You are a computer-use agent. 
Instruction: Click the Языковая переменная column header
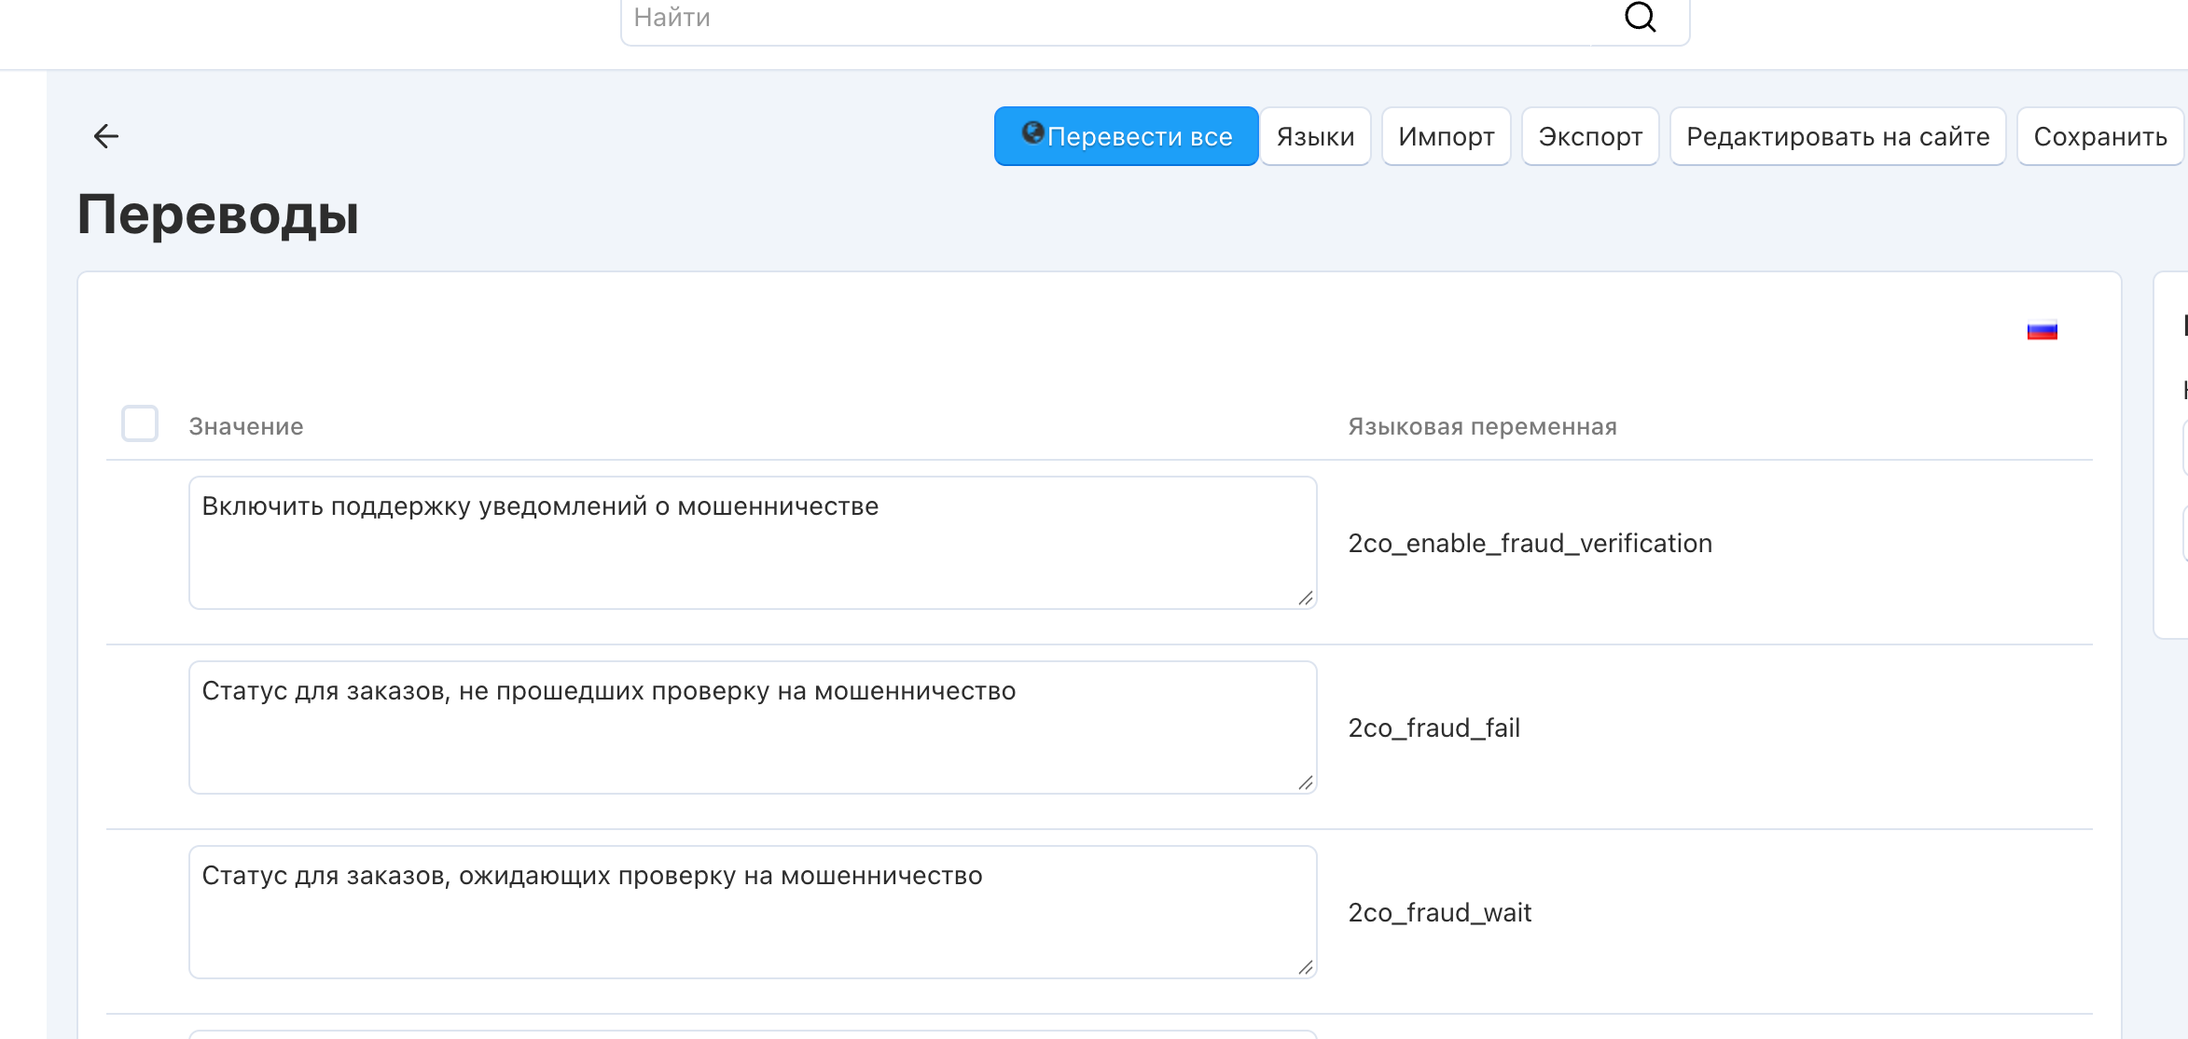[x=1482, y=426]
